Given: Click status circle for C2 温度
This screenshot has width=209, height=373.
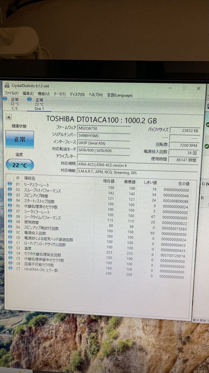Looking at the screenshot, I should 10,248.
